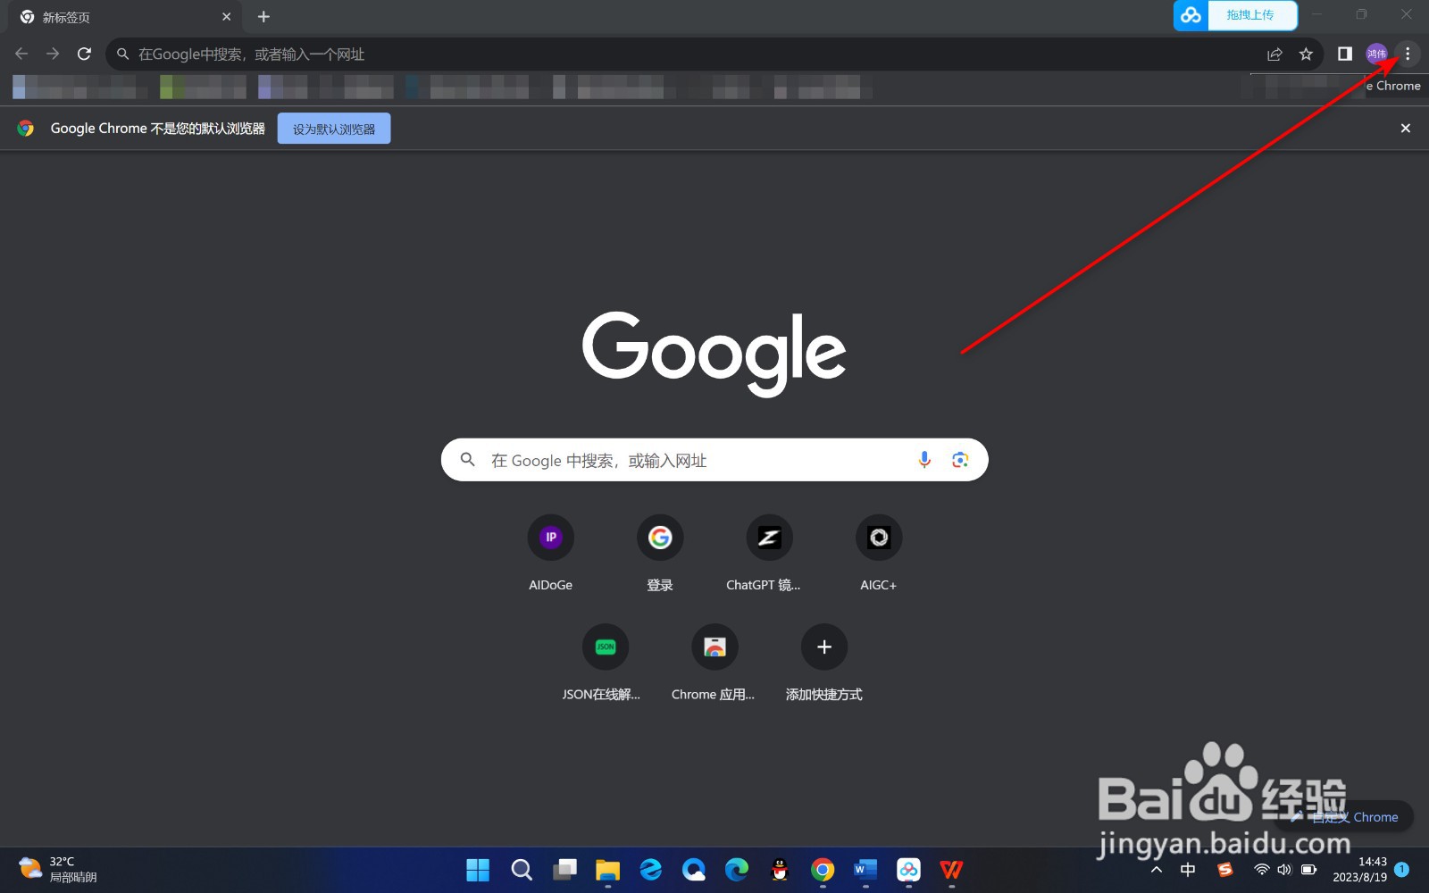Open taskbar Search
This screenshot has height=893, width=1429.
(522, 870)
